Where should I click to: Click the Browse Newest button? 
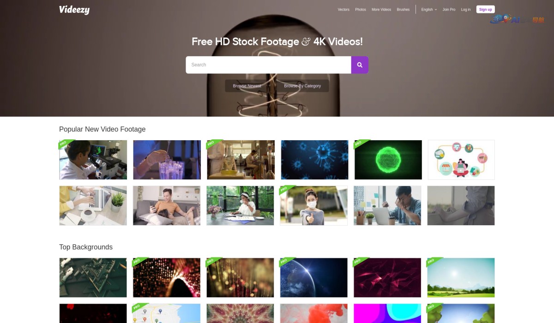tap(247, 86)
